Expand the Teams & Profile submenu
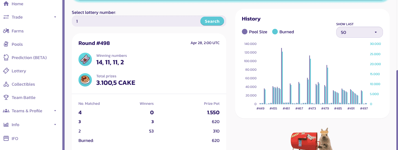Viewport: 398px width, 150px height. (x=55, y=111)
